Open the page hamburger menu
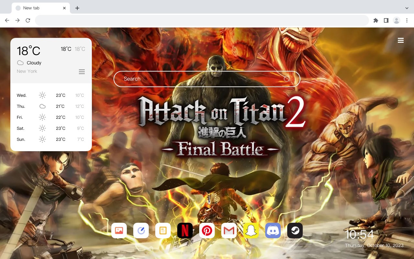The width and height of the screenshot is (414, 259). click(401, 40)
